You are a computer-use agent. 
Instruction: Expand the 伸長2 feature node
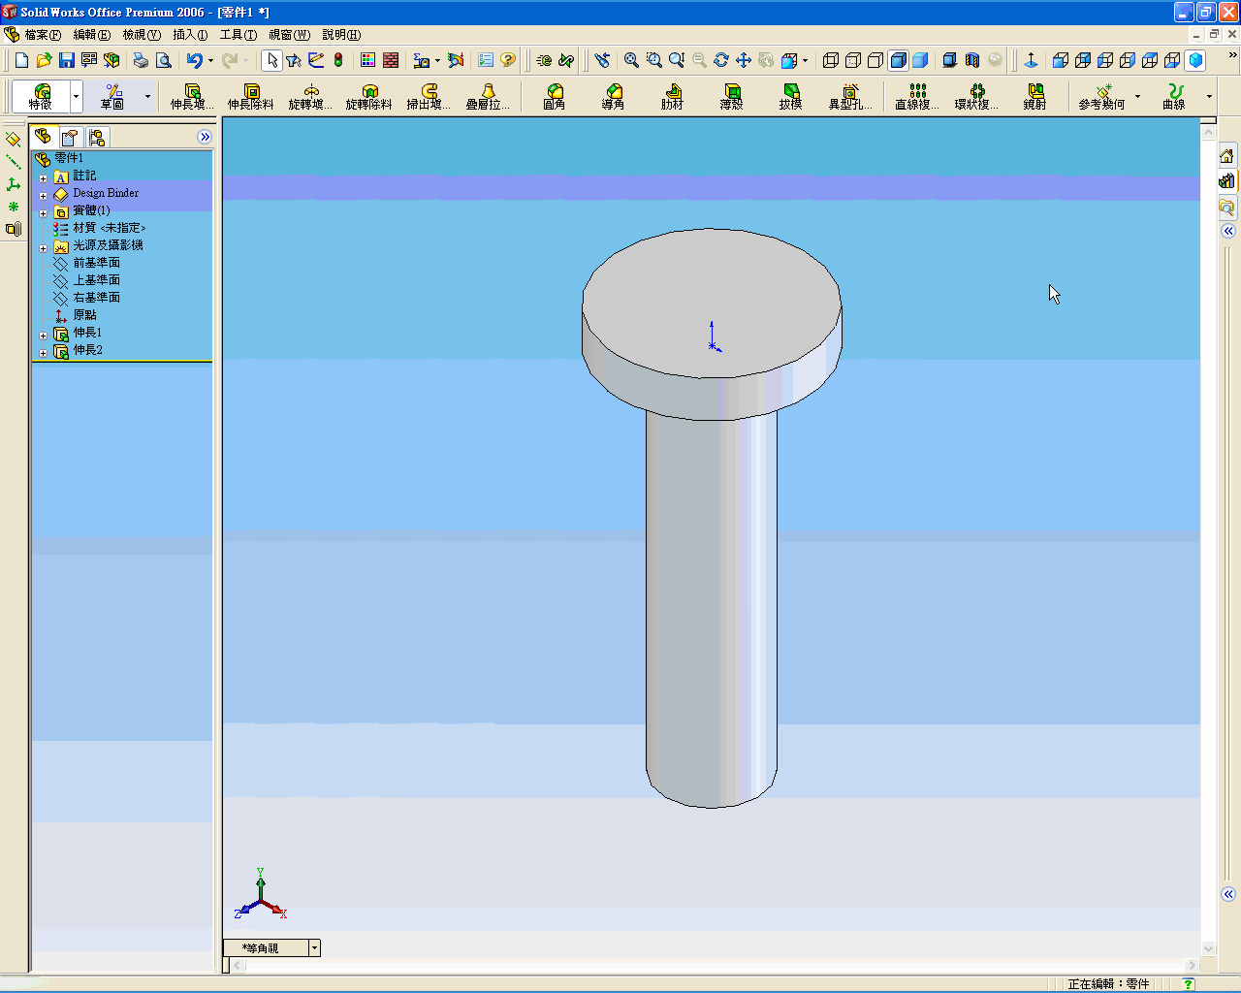click(43, 353)
